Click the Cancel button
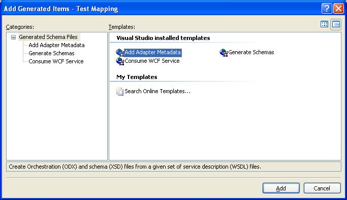Screen dimensions: 347x200 click(x=322, y=188)
